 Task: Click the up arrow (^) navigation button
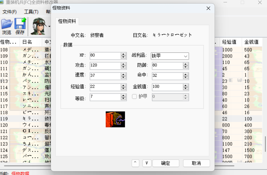(135, 163)
